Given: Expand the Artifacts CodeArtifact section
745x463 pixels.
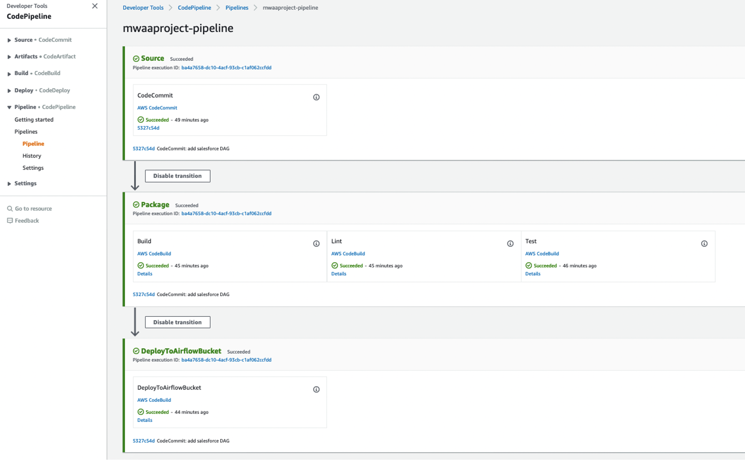Looking at the screenshot, I should pyautogui.click(x=9, y=57).
